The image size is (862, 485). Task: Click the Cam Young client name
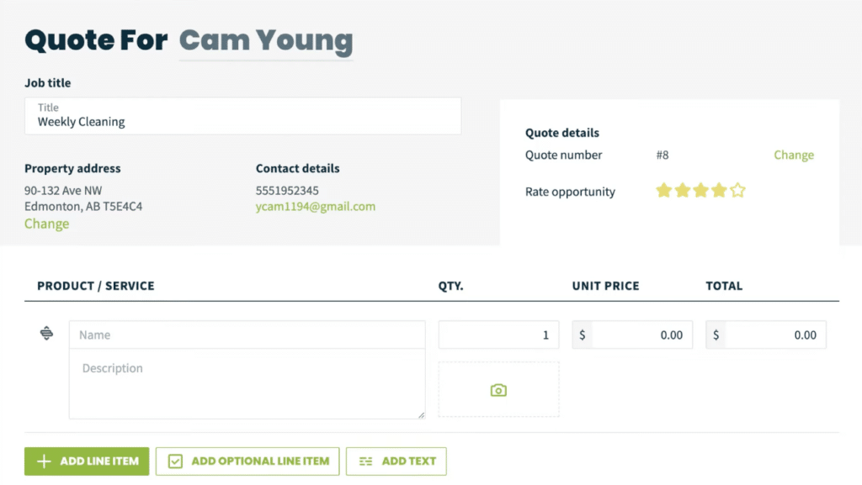[x=266, y=40]
